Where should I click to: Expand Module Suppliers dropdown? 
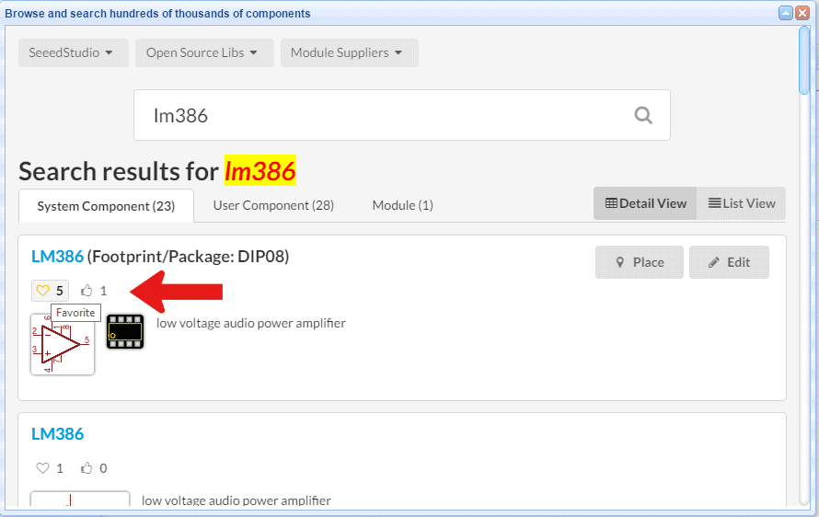(x=350, y=52)
